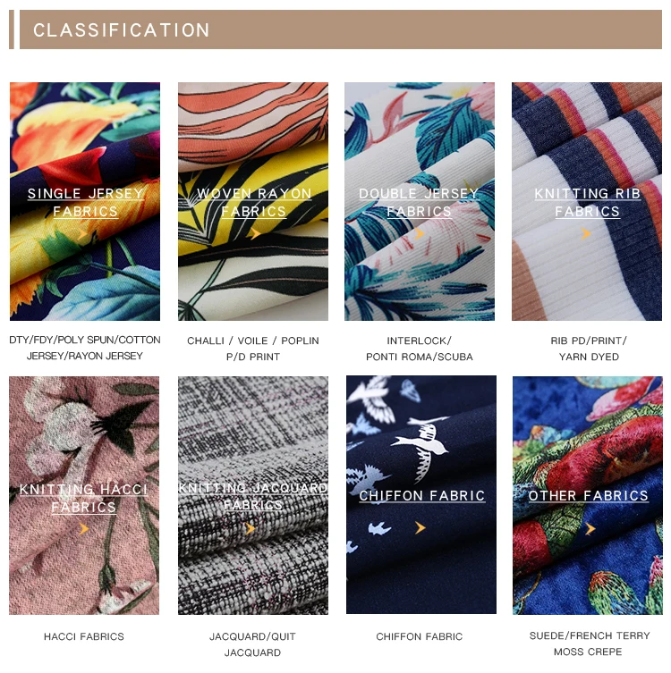671x673 pixels.
Task: Click the Suede/French Terry Moss Crepe caption
Action: coord(590,644)
